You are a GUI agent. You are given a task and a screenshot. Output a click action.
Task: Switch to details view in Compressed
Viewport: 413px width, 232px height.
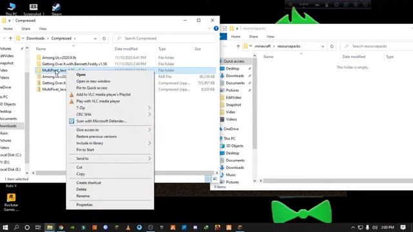[208, 179]
